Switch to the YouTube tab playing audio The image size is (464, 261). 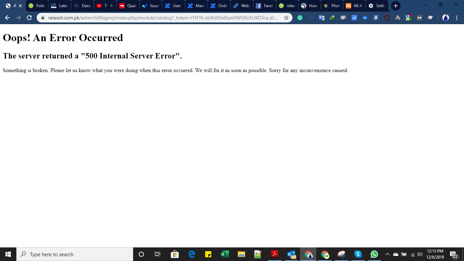(x=105, y=6)
